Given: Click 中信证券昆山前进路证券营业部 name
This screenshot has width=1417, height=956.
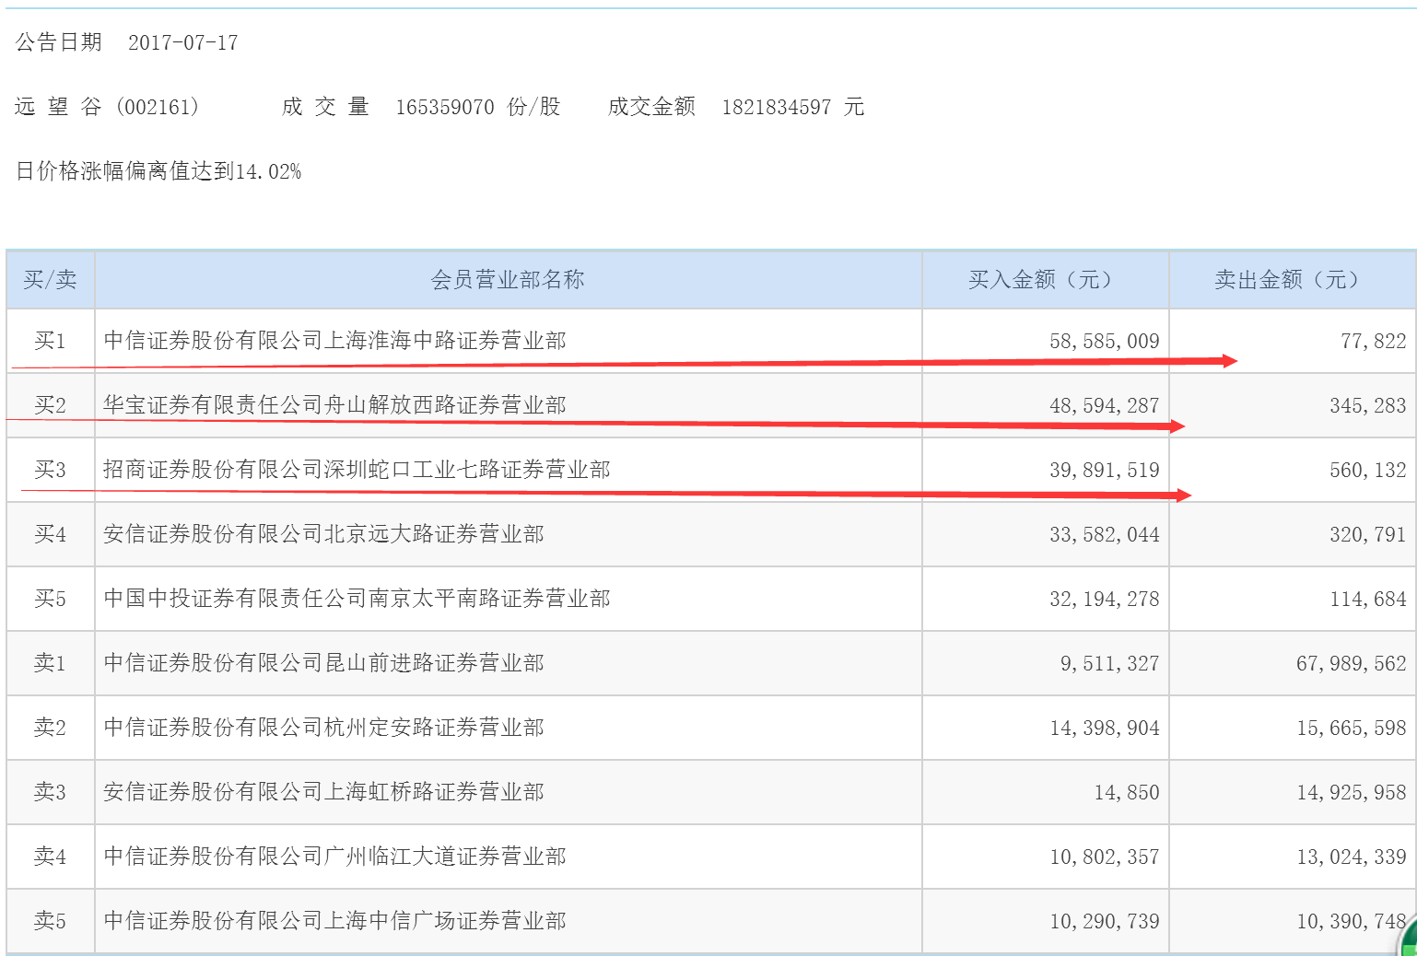Looking at the screenshot, I should (324, 663).
